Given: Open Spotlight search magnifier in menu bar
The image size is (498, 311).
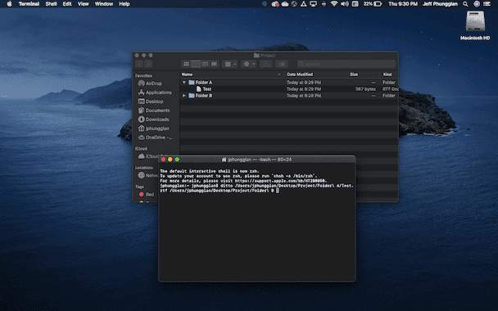Looking at the screenshot, I should (465, 4).
